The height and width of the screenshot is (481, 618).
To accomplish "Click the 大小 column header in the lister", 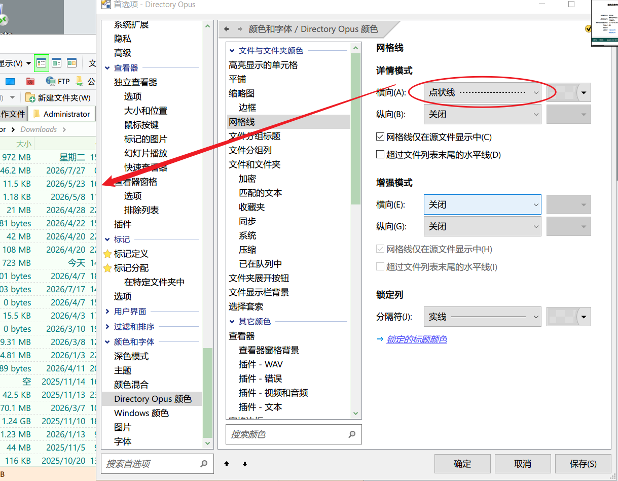I will click(23, 144).
